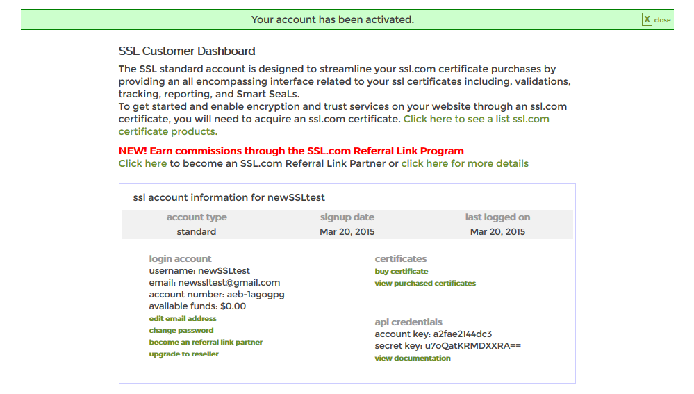
Task: Open the 'change password' link
Action: (x=181, y=330)
